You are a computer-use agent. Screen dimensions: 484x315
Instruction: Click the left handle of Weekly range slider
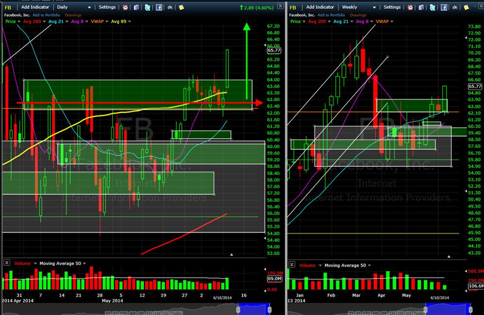tap(425, 309)
